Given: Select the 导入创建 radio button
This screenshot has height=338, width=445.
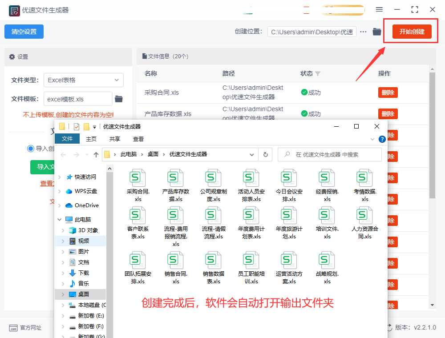Looking at the screenshot, I should [x=31, y=149].
